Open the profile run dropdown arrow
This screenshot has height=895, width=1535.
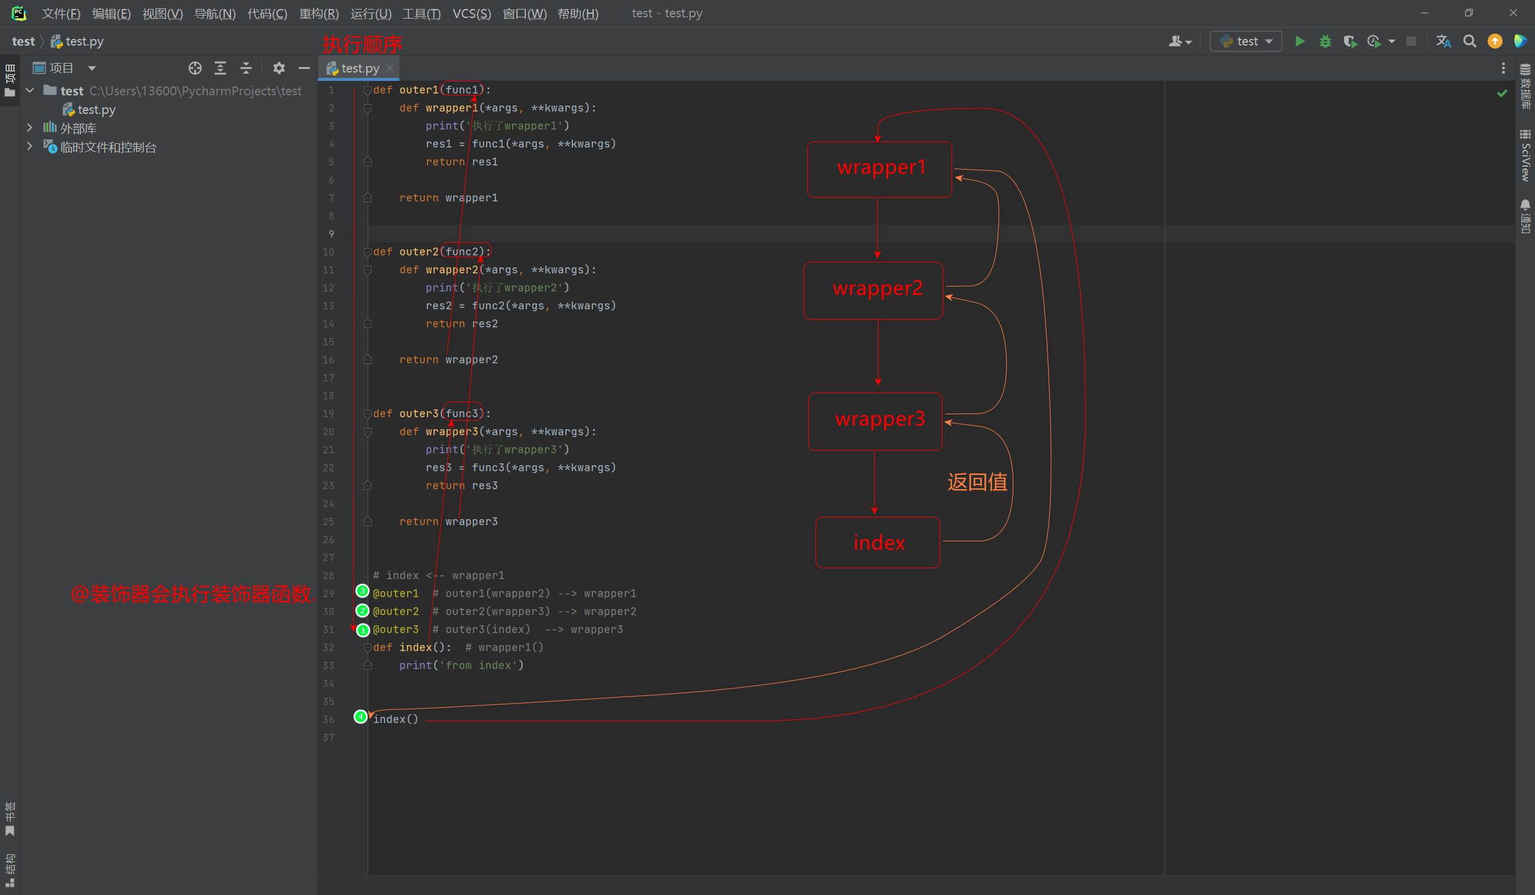pos(1392,41)
